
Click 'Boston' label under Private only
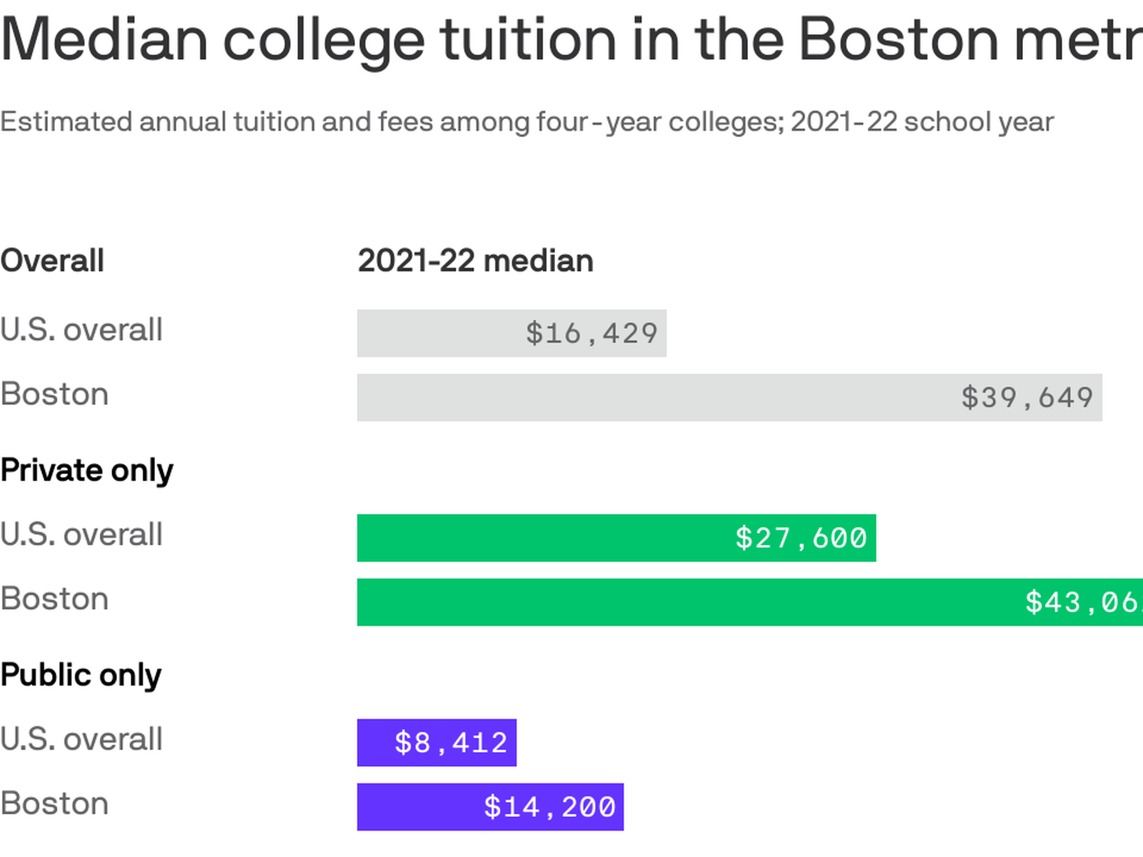54,599
